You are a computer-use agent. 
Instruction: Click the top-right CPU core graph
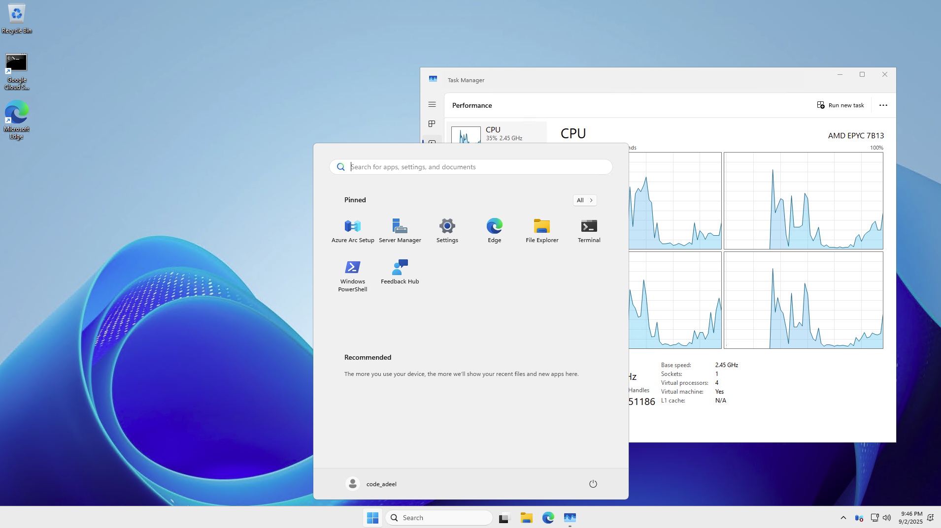803,201
